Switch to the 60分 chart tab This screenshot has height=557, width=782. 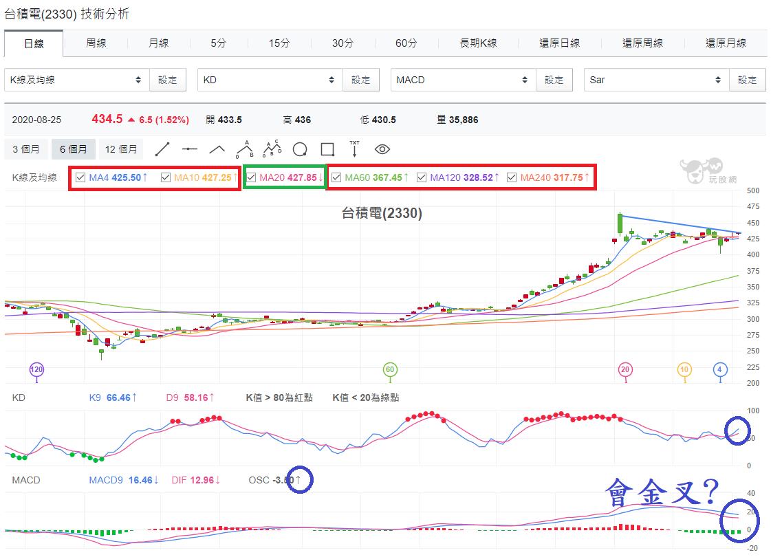click(x=406, y=43)
